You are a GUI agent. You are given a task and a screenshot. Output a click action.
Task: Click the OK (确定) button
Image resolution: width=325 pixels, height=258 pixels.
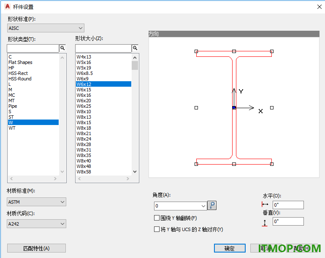[x=230, y=248]
